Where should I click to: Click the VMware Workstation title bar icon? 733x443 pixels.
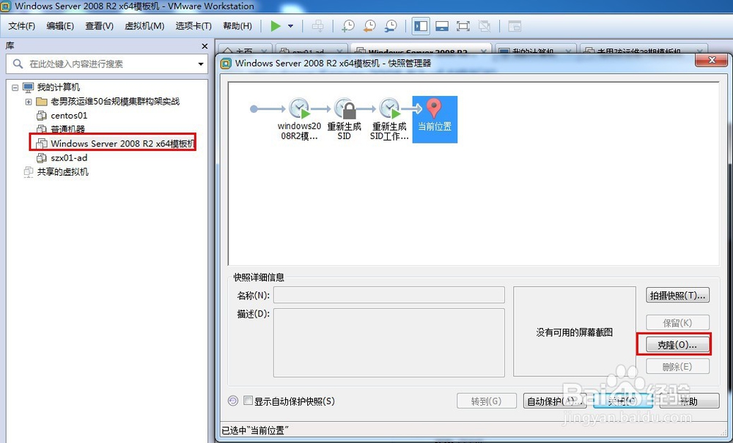[6, 6]
